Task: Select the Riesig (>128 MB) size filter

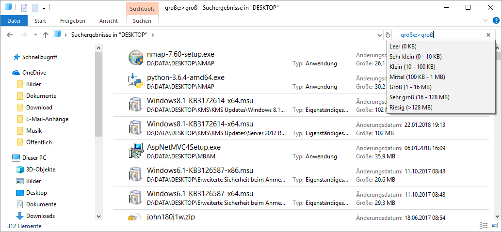Action: [x=411, y=107]
